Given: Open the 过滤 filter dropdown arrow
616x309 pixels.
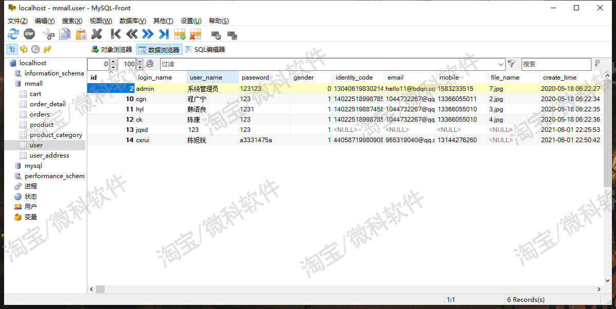Looking at the screenshot, I should (x=501, y=64).
